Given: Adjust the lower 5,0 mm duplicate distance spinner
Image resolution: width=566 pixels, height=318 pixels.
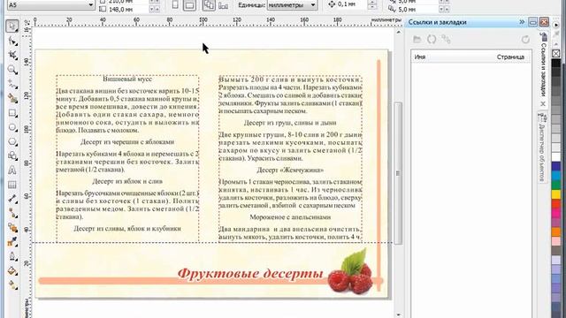Looking at the screenshot, I should 444,10.
